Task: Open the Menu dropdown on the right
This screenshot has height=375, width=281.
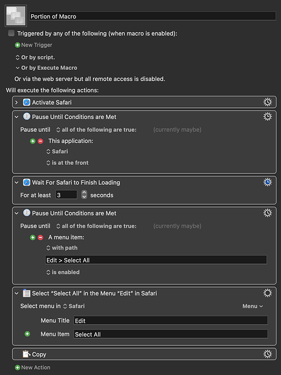Action: (x=253, y=306)
